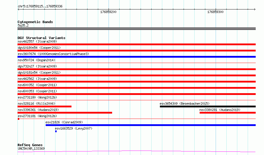The image size is (264, 155).
Task: Click the red bar under dgv10180n54
Action: (136, 51)
